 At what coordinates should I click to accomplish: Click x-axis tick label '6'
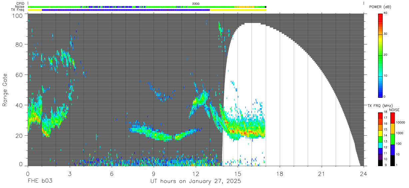point(112,173)
